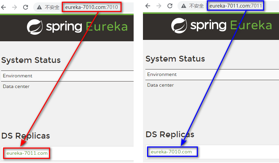Click DS Replicas heading on eureka-7011 page
The image size is (279, 163).
(170, 135)
